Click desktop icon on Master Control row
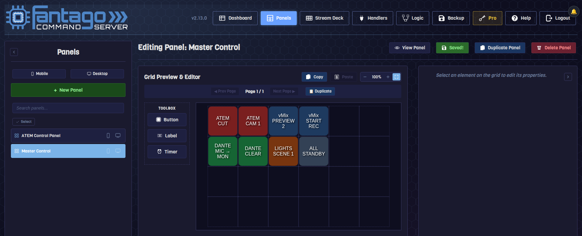Image resolution: width=582 pixels, height=236 pixels. point(118,151)
